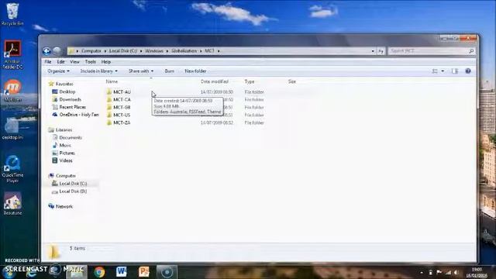Sort by the Date modified column header
Viewport: 496px width, 279px height.
click(215, 81)
